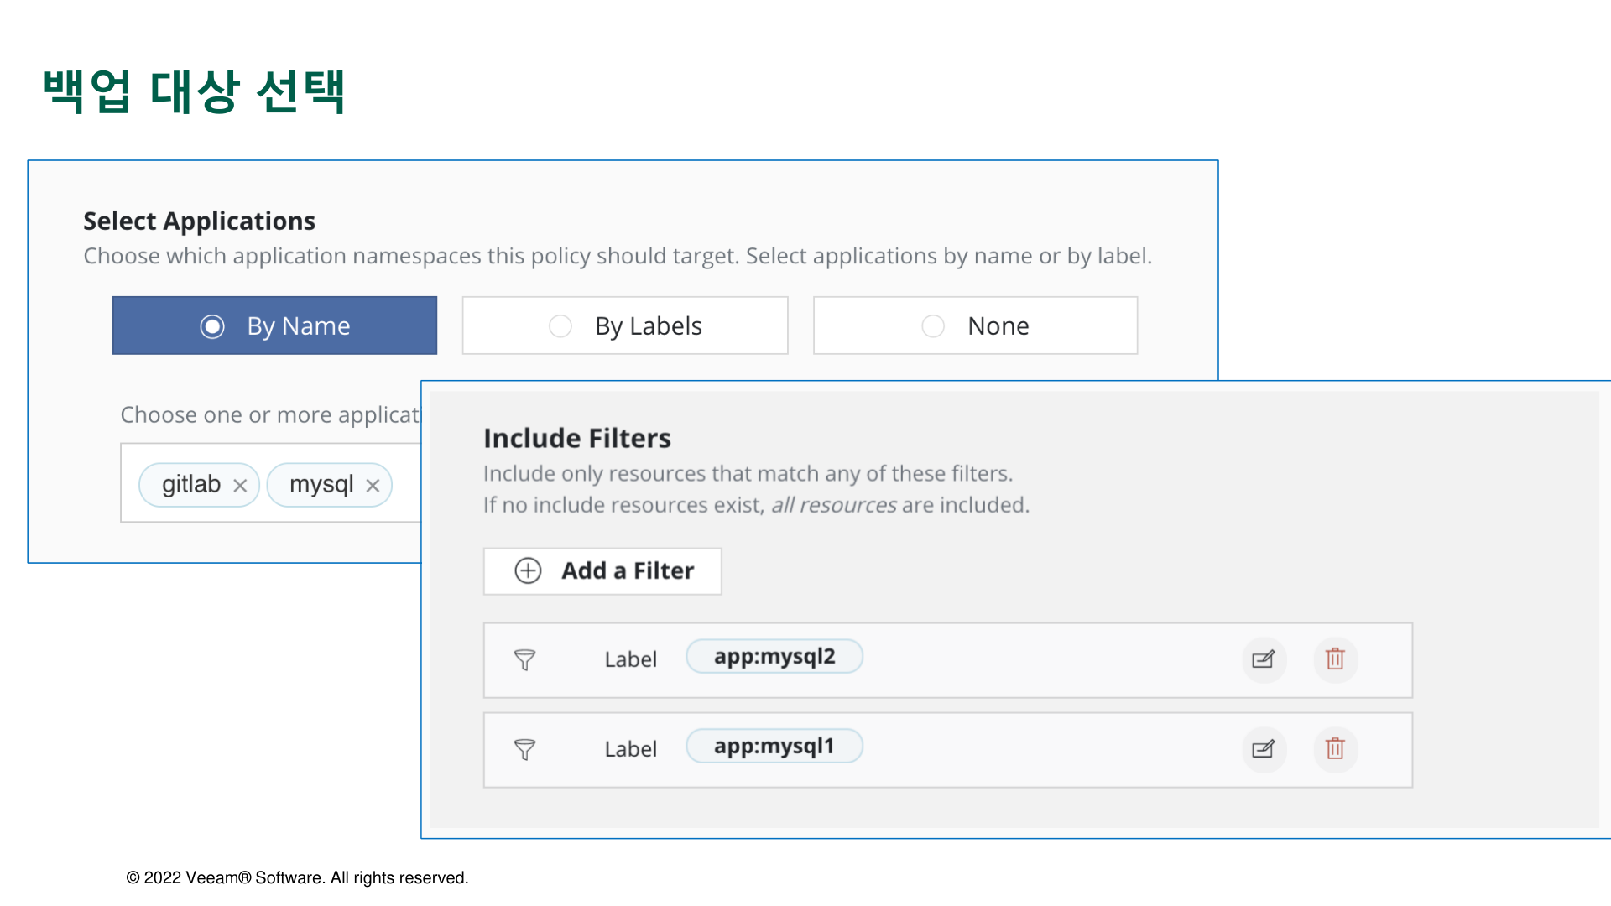Edit the app:mysql2 label filter
The height and width of the screenshot is (906, 1611).
pos(1264,659)
